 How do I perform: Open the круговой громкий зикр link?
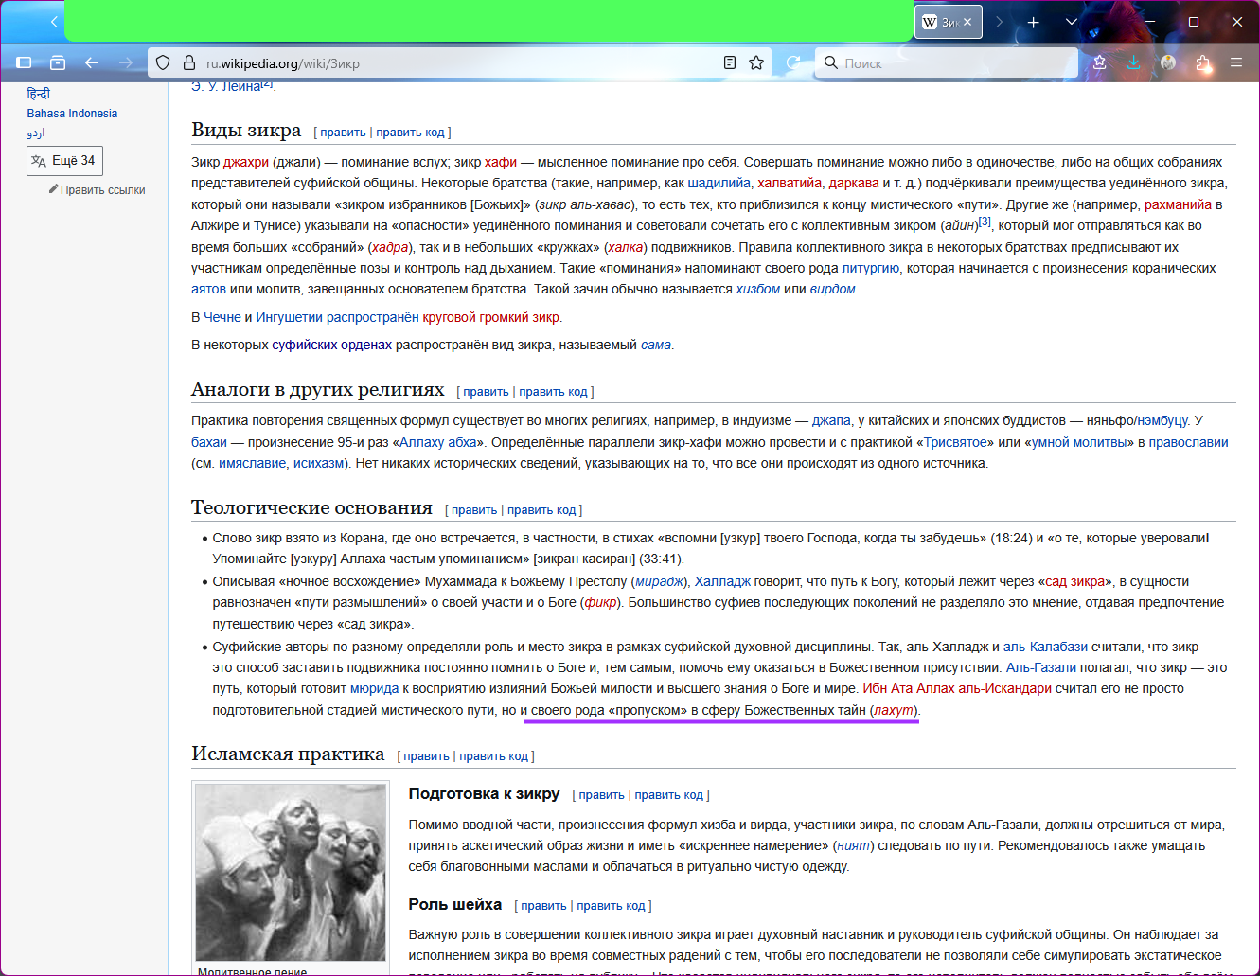[491, 317]
